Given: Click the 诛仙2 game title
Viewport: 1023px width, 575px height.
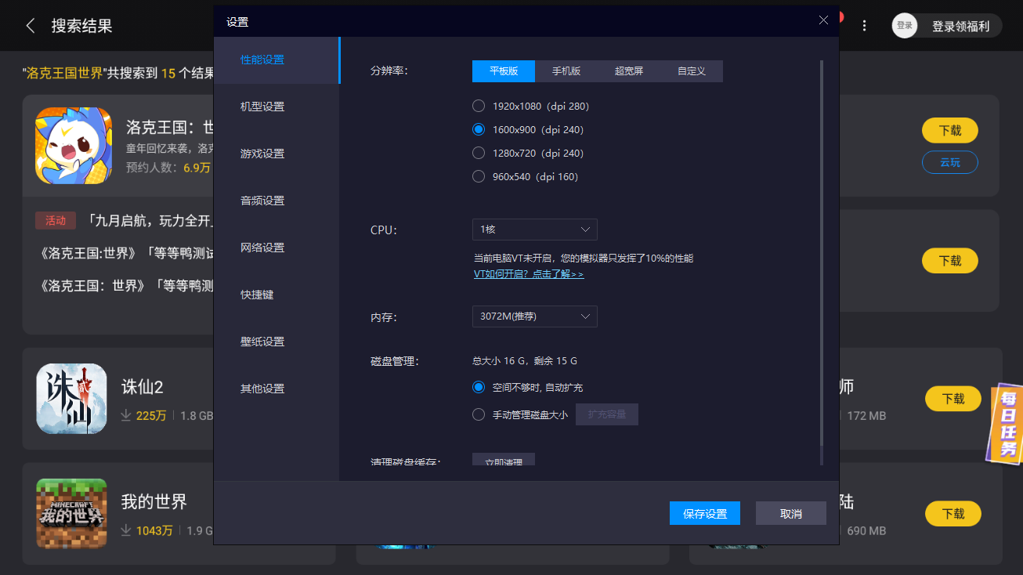Looking at the screenshot, I should pos(142,387).
